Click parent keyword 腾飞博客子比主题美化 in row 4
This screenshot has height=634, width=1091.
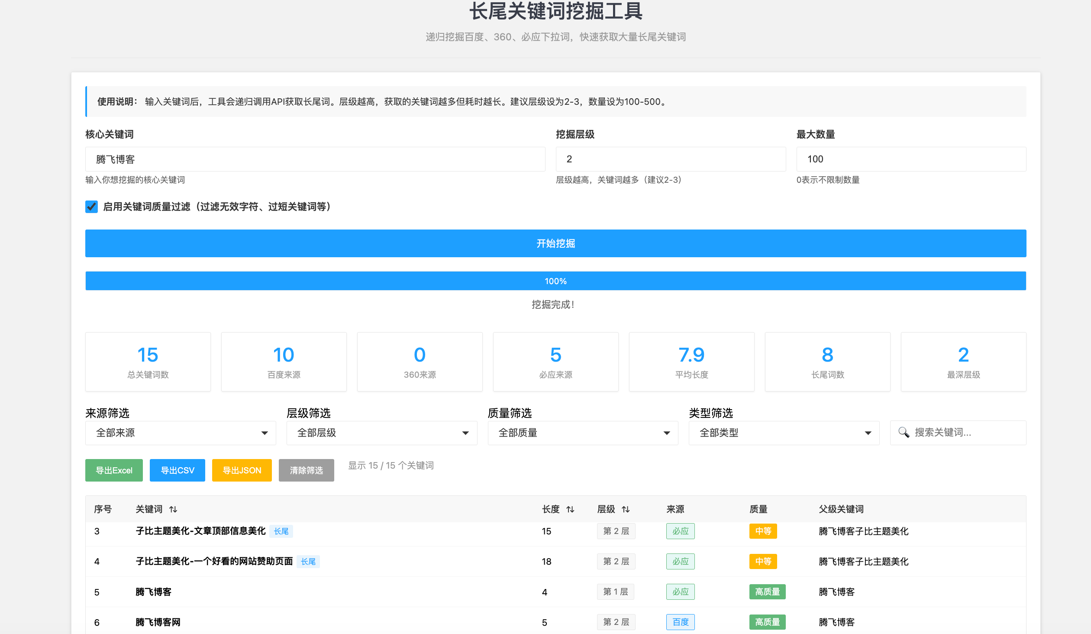864,562
